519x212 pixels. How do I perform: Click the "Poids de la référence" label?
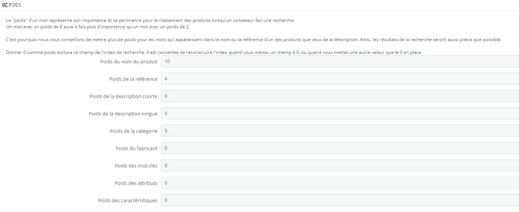(x=133, y=79)
